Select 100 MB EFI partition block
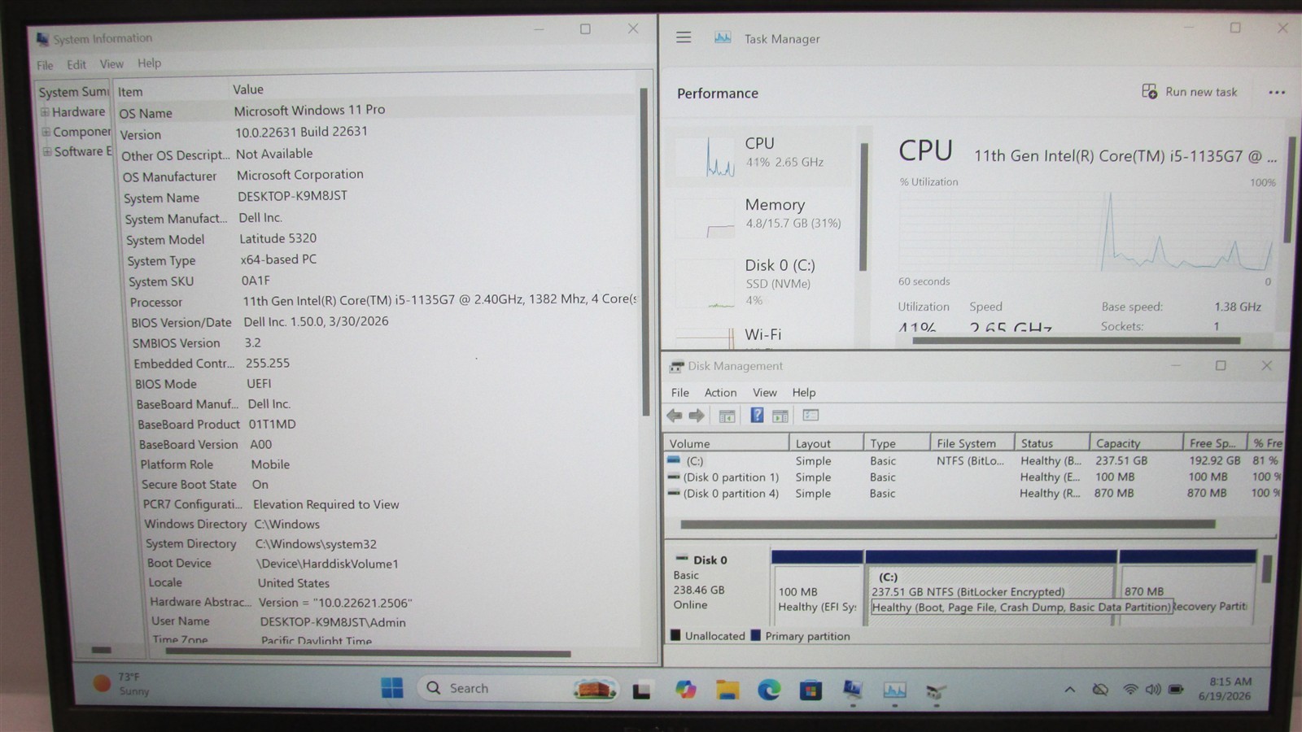 (x=817, y=587)
